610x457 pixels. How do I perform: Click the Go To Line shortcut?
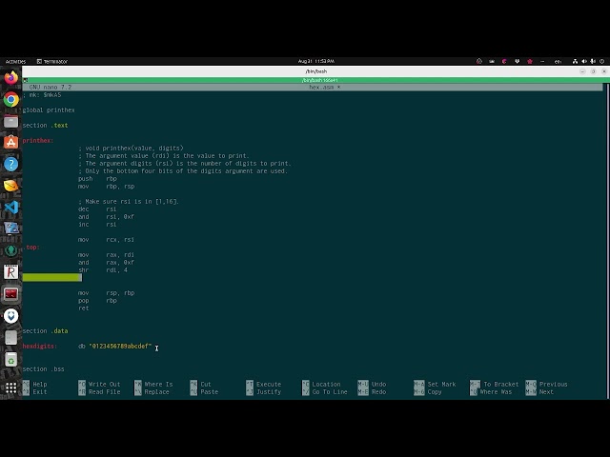click(x=325, y=391)
